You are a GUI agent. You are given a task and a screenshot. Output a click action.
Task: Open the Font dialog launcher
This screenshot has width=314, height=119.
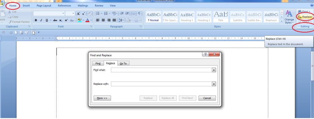pos(91,26)
